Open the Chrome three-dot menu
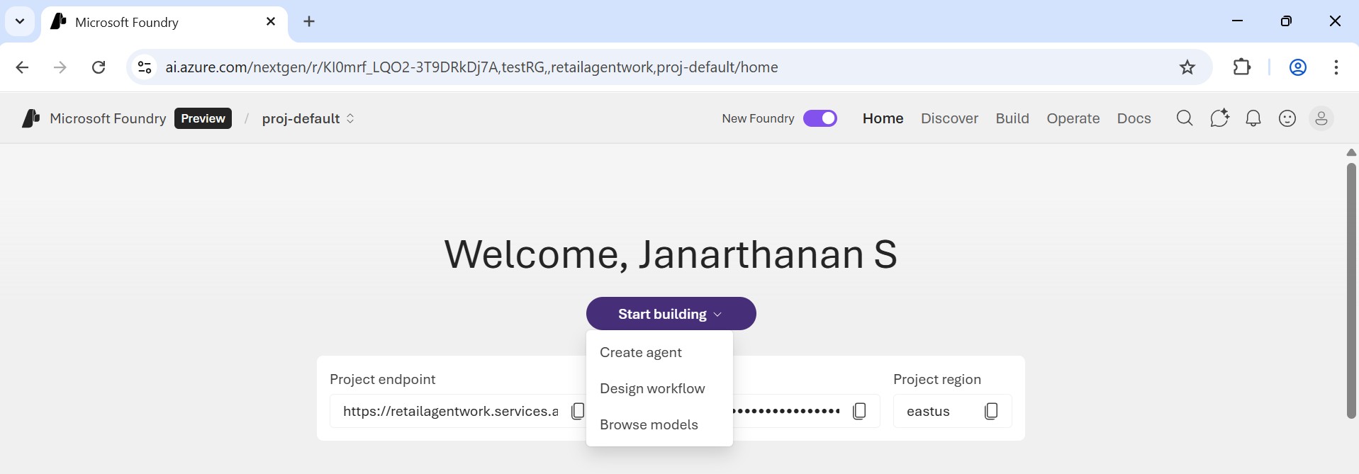Viewport: 1359px width, 474px height. pyautogui.click(x=1336, y=67)
